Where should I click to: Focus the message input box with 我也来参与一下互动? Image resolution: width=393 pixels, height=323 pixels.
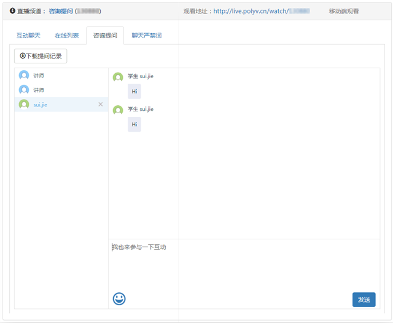click(x=244, y=265)
